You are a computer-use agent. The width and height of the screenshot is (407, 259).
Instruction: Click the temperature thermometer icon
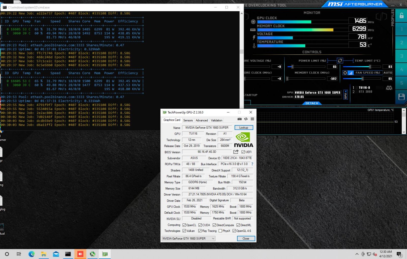click(254, 46)
